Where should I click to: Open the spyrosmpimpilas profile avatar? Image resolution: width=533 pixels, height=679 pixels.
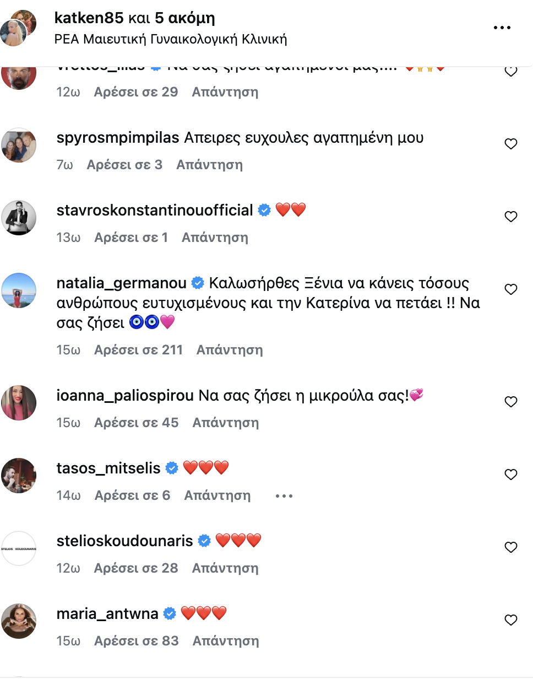tap(19, 144)
